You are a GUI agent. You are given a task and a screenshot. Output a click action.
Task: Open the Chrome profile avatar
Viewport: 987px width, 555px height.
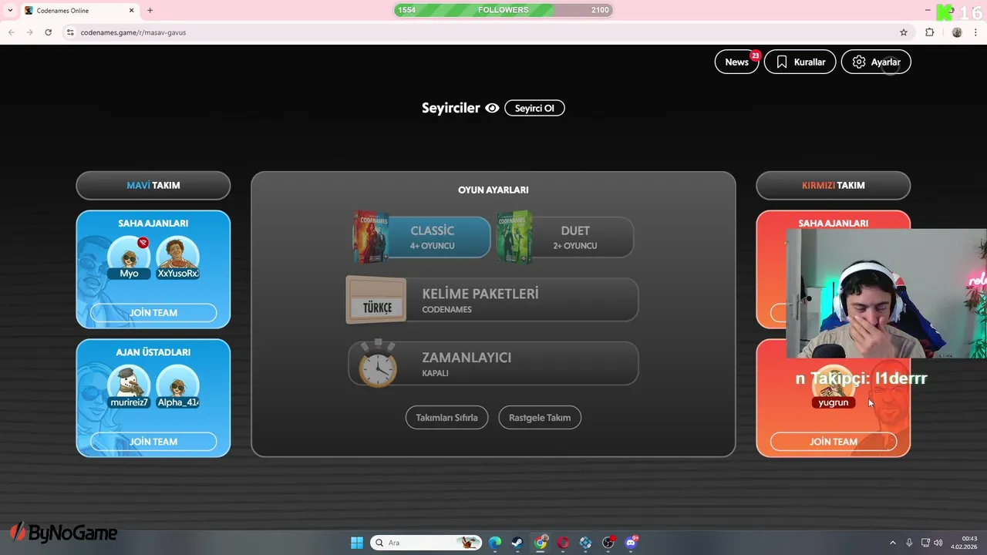(x=957, y=32)
